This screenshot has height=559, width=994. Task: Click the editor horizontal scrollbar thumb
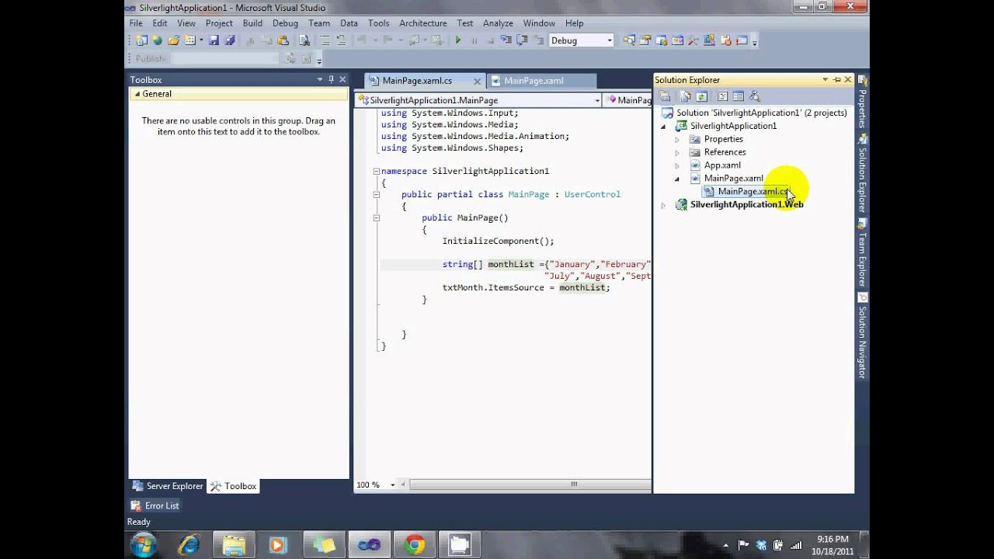(574, 484)
